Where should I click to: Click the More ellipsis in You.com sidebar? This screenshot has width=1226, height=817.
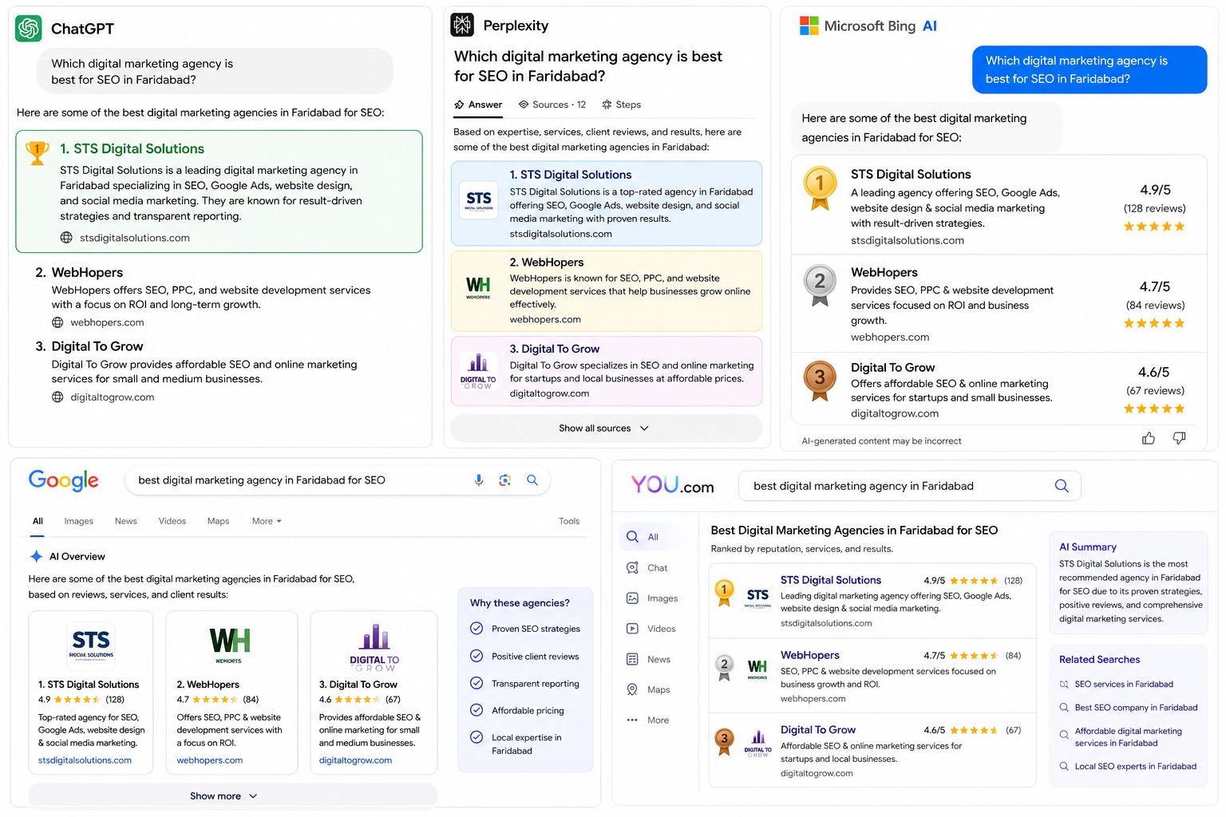632,720
